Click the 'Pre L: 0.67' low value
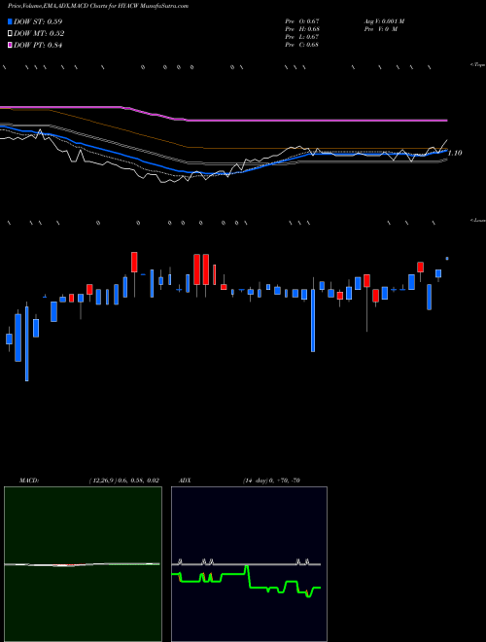The width and height of the screenshot is (486, 642). [x=302, y=37]
